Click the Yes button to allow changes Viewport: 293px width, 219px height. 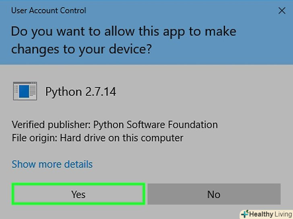(78, 195)
